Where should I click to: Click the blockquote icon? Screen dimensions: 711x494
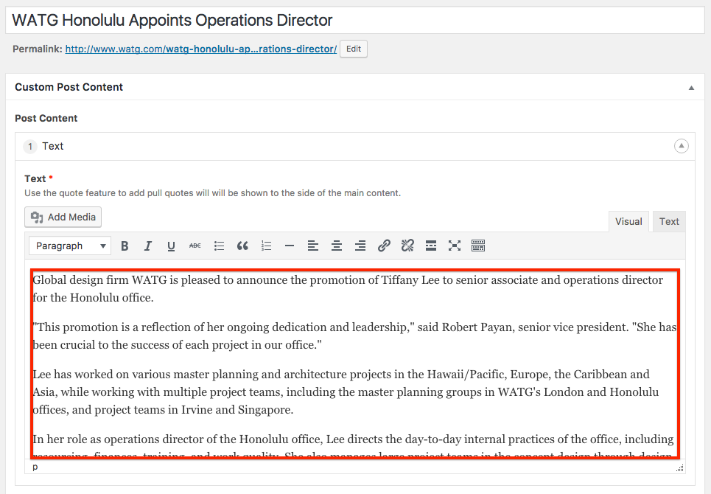pyautogui.click(x=242, y=246)
